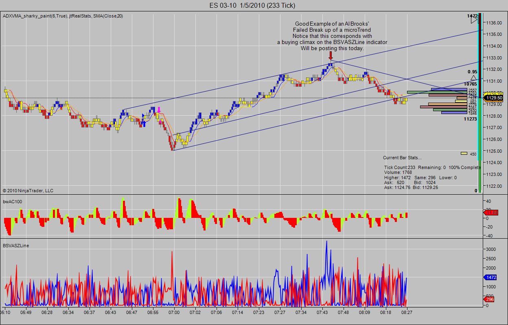508x325 pixels.
Task: Select the 'Good Example of an Al Brooks'' annotation line
Action: 332,24
